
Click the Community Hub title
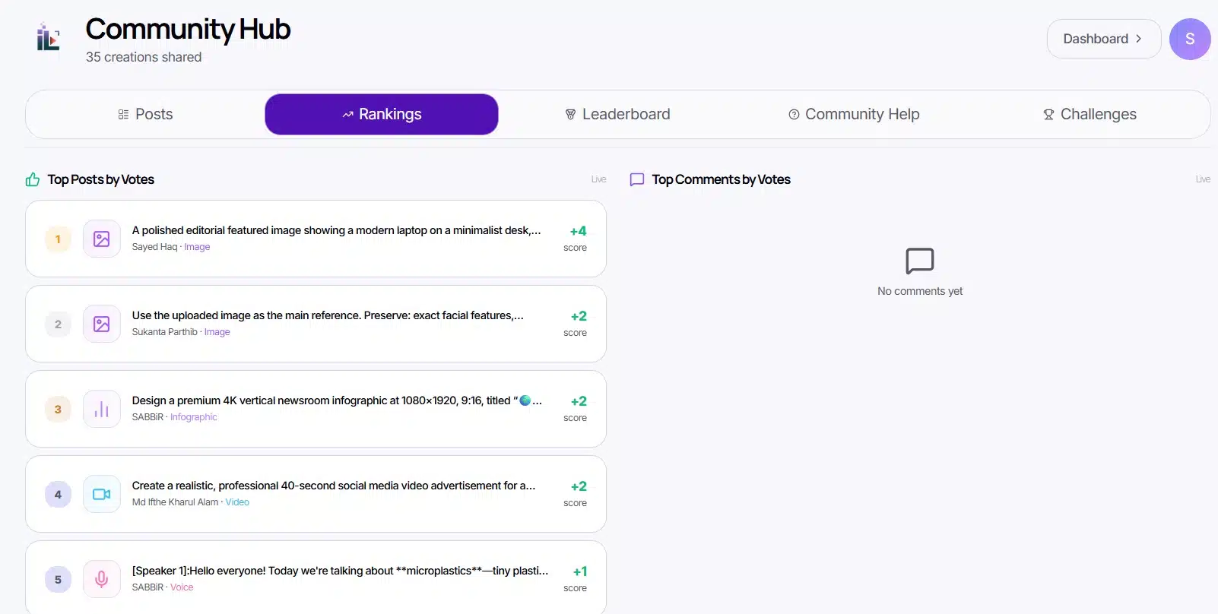coord(188,29)
